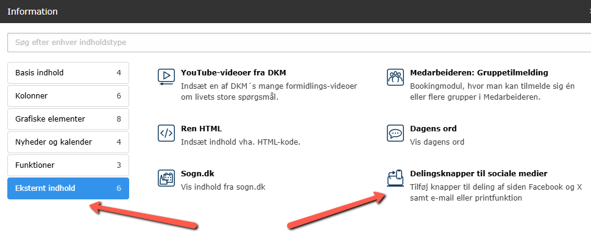Click the Information dialog header title
The image size is (591, 248).
pyautogui.click(x=32, y=12)
